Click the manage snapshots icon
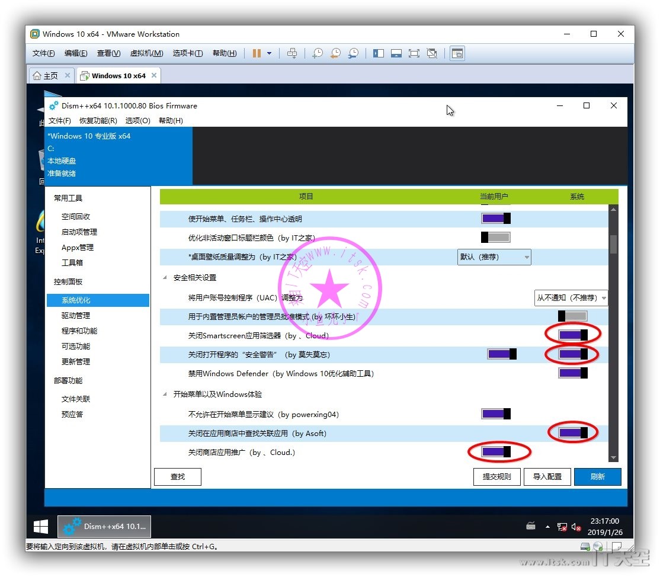660x577 pixels. [354, 53]
